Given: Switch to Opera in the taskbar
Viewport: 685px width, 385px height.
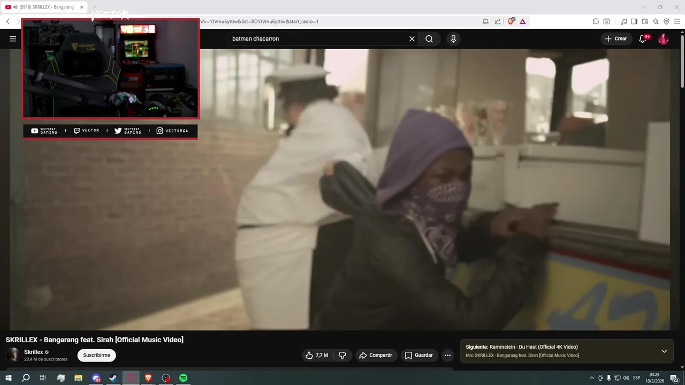Looking at the screenshot, I should pyautogui.click(x=131, y=378).
